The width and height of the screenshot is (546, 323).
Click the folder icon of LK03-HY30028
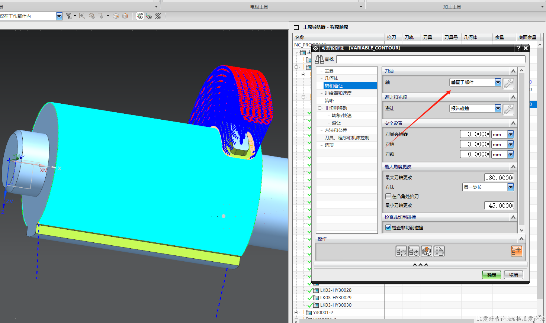click(316, 290)
